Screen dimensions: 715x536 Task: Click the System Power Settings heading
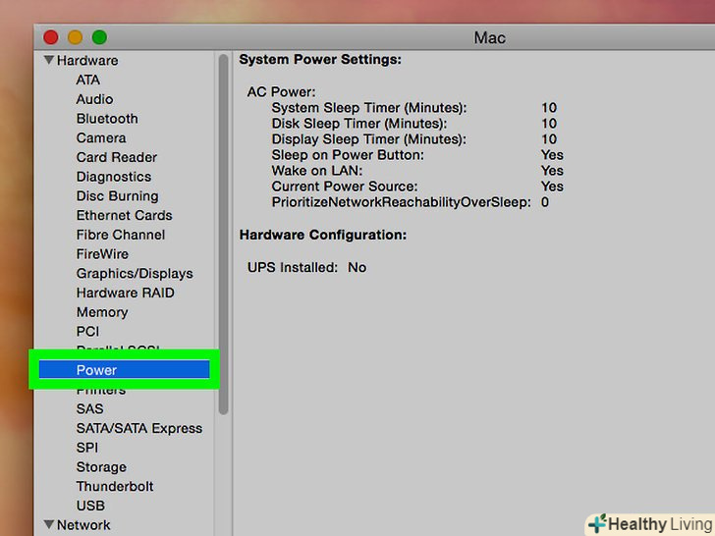pos(320,59)
